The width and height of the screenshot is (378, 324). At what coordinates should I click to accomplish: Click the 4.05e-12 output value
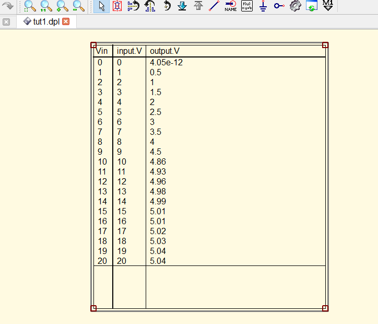pos(166,63)
